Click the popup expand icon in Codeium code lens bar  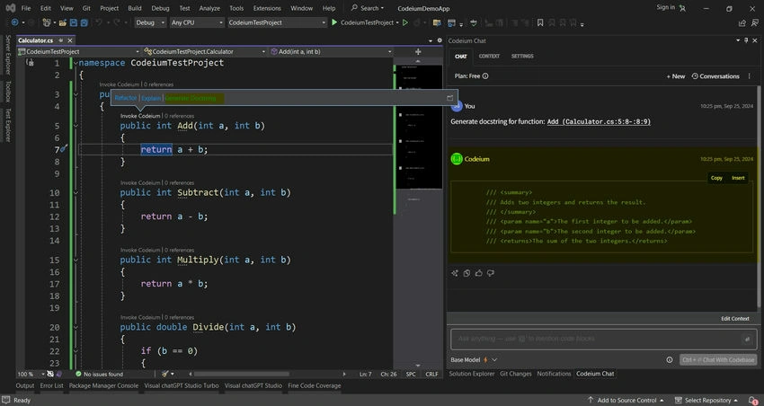[x=449, y=98]
